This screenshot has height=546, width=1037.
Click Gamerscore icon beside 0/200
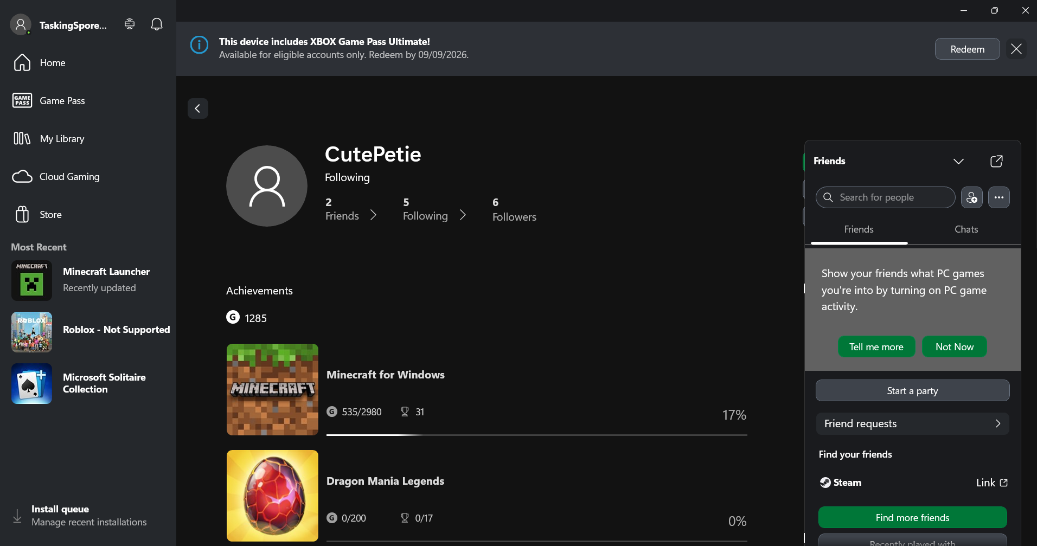coord(332,518)
